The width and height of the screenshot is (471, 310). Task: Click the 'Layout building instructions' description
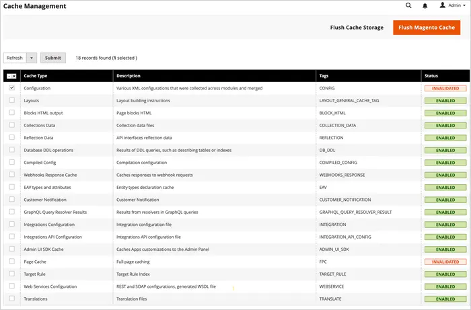143,101
